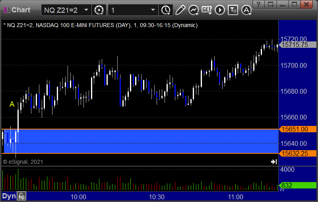Viewport: 318px width, 202px height.
Task: Click the eSignal 2021 copyright text
Action: pyautogui.click(x=23, y=162)
